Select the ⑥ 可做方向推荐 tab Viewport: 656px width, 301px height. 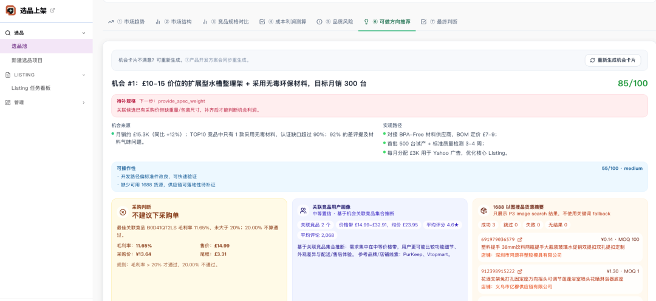387,22
